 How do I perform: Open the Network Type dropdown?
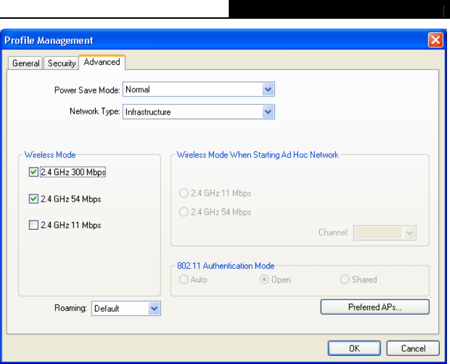click(268, 112)
